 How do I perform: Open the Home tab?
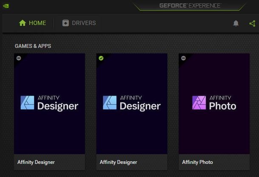[x=32, y=23]
